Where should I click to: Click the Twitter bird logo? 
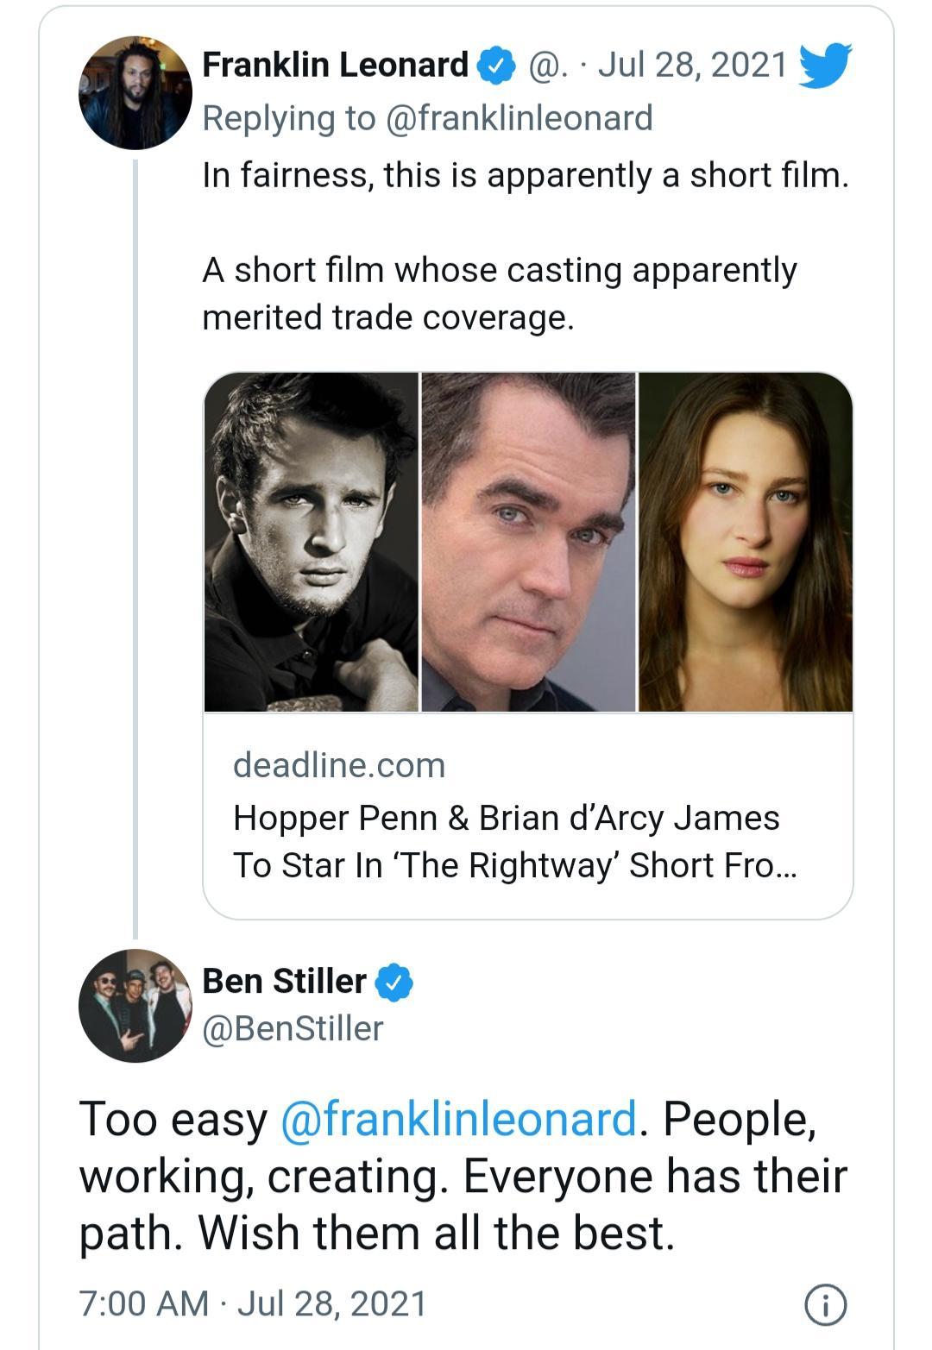824,65
